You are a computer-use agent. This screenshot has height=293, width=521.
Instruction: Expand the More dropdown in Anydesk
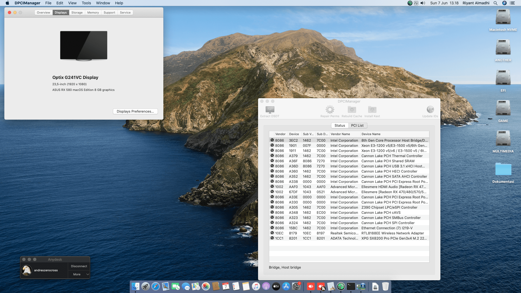pyautogui.click(x=79, y=274)
